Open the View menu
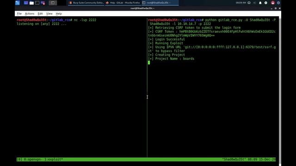The width and height of the screenshot is (296, 166). [49, 13]
